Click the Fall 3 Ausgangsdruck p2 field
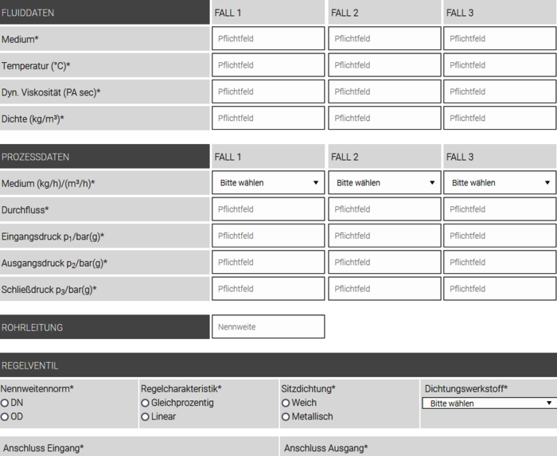Image resolution: width=557 pixels, height=456 pixels. [500, 262]
